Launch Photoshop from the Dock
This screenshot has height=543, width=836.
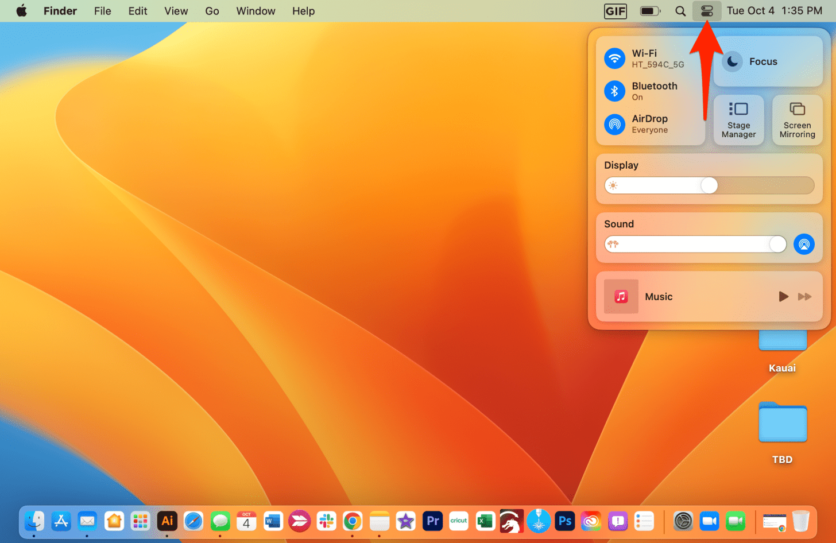click(x=564, y=521)
